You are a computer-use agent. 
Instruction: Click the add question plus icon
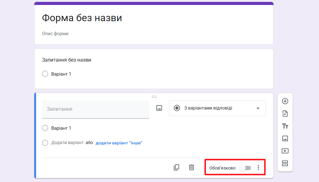pyautogui.click(x=285, y=101)
